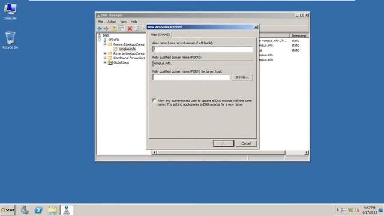Viewport: 384px width, 216px height.
Task: Select the Conditional Forwarders folder
Action: tap(129, 58)
